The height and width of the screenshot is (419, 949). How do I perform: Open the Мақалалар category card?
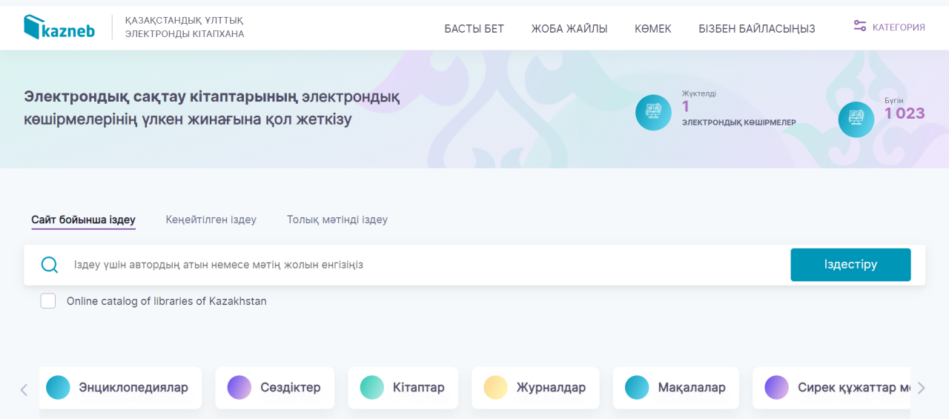[675, 387]
